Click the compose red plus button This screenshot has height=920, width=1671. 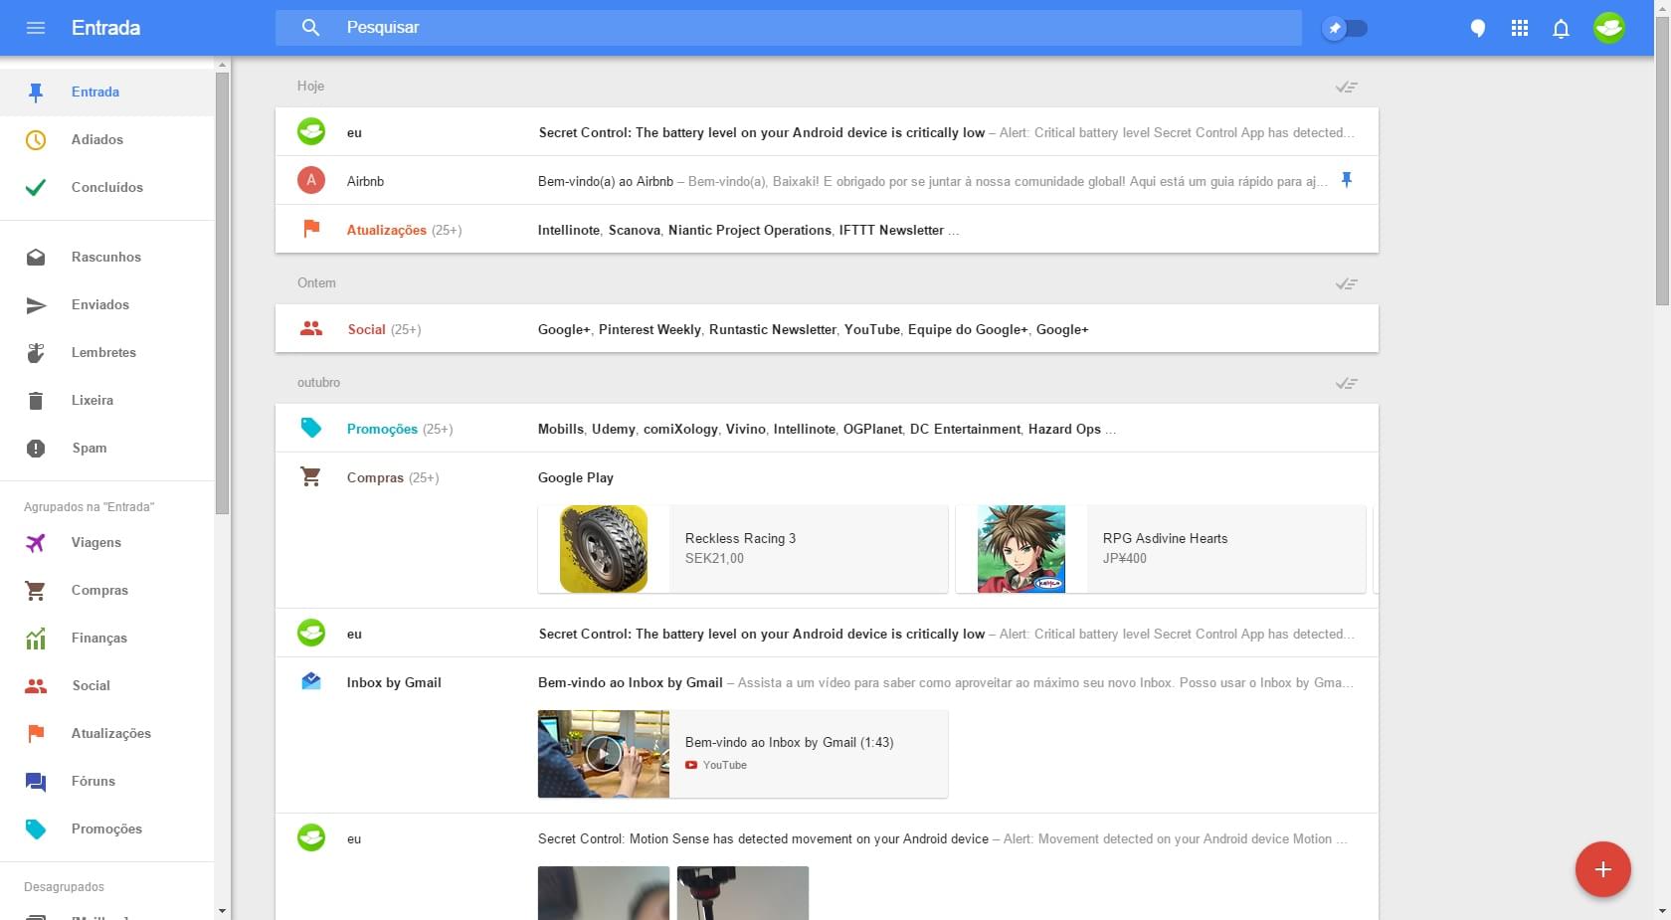[1603, 869]
